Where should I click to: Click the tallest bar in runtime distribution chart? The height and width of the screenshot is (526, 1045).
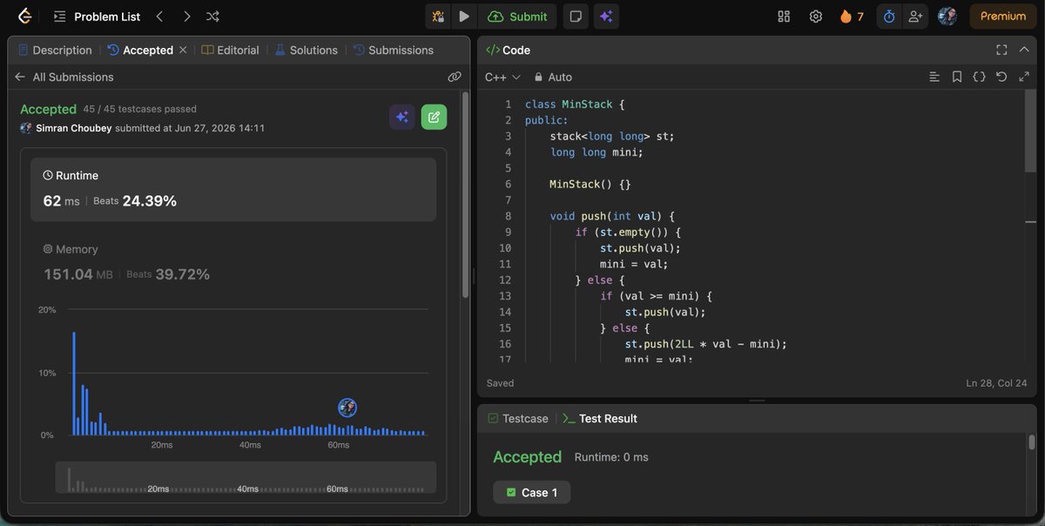pyautogui.click(x=74, y=383)
